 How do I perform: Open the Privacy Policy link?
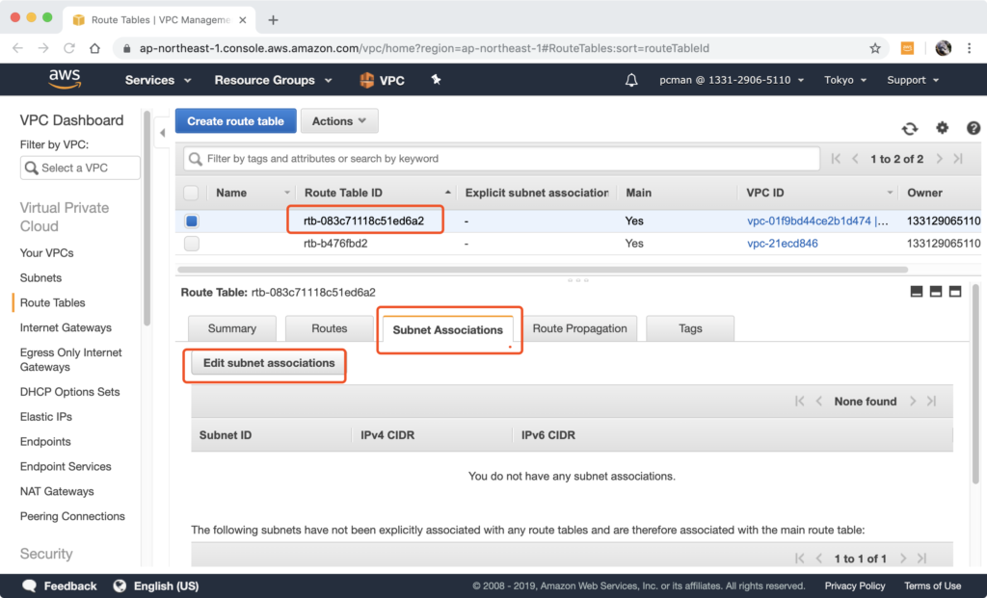pyautogui.click(x=855, y=586)
